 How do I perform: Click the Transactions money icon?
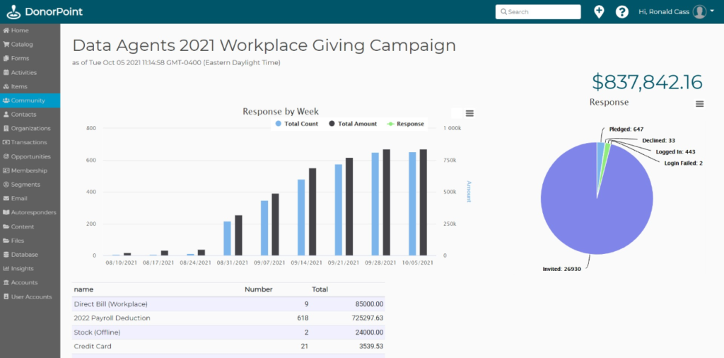(6, 142)
